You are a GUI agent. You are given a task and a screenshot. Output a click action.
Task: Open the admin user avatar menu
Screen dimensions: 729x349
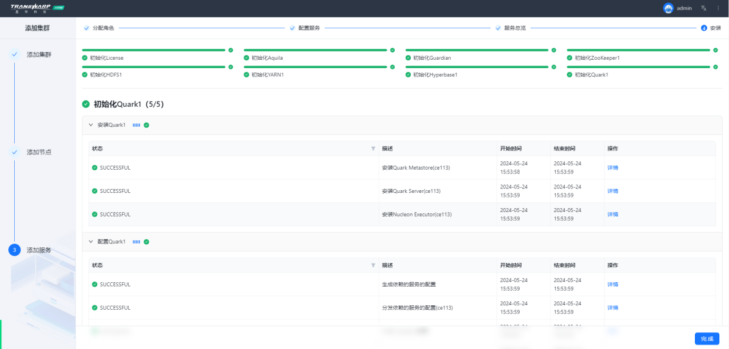[x=668, y=8]
